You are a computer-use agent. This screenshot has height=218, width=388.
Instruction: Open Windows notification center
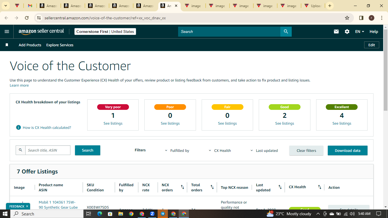[x=379, y=214]
